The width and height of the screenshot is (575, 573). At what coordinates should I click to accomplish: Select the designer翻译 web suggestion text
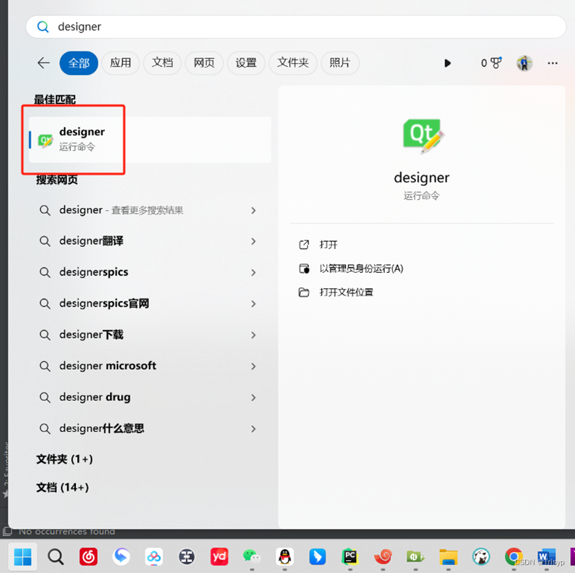click(x=91, y=241)
